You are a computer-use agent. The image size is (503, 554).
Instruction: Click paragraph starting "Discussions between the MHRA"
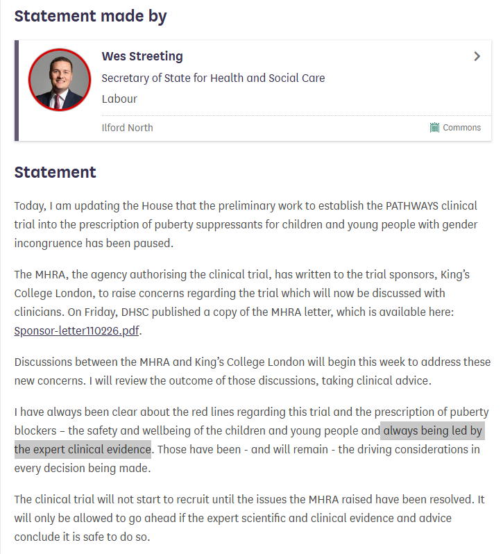click(250, 371)
